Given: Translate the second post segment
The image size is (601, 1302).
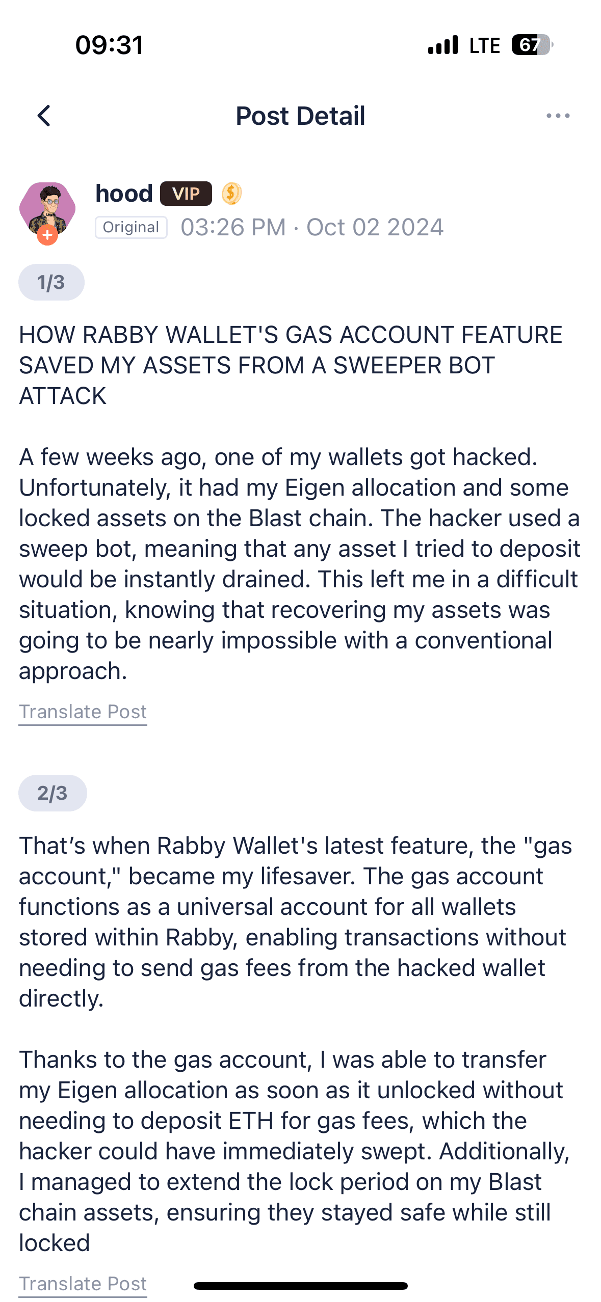Looking at the screenshot, I should 82,1284.
